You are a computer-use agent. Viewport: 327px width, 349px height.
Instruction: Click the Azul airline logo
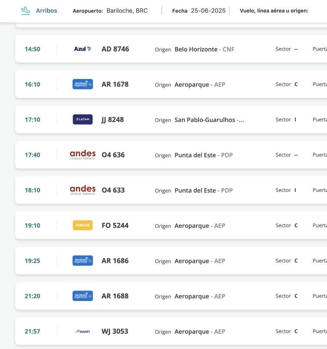(82, 49)
